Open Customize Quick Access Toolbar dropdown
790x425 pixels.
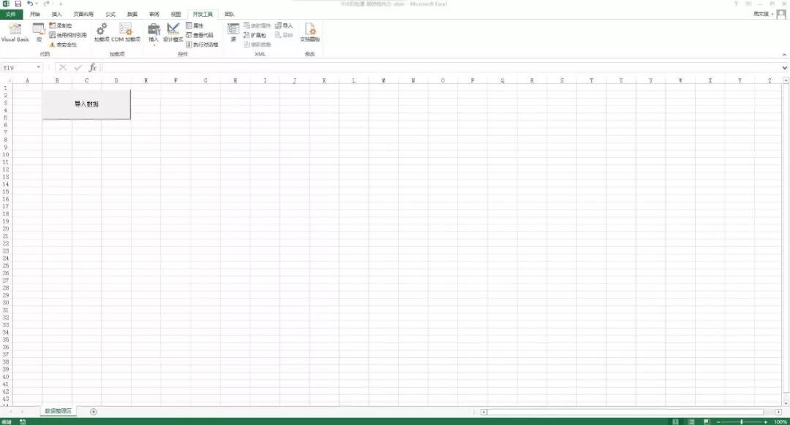[x=61, y=4]
